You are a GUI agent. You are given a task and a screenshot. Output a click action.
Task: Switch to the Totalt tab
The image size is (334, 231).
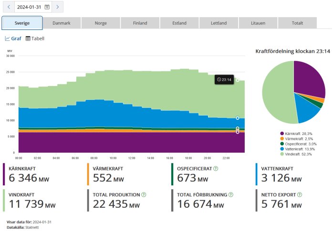(x=297, y=23)
